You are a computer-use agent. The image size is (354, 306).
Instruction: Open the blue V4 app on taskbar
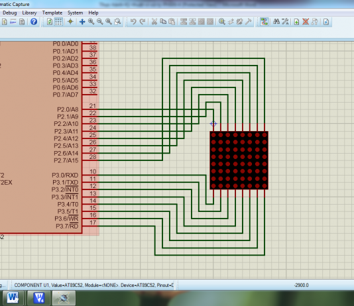[39, 297]
